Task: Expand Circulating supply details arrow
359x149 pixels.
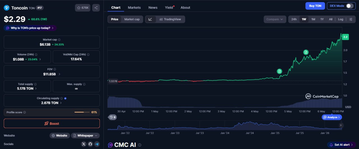Action: coord(61,103)
